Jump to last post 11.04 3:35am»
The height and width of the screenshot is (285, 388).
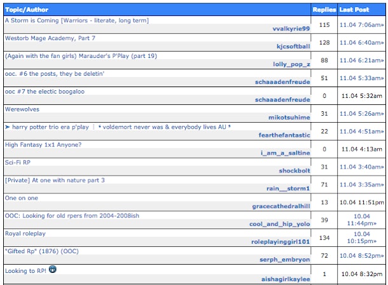pos(361,184)
